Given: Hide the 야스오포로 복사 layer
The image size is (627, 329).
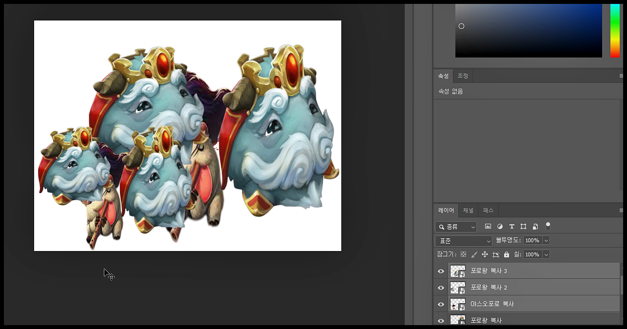Looking at the screenshot, I should pyautogui.click(x=441, y=304).
